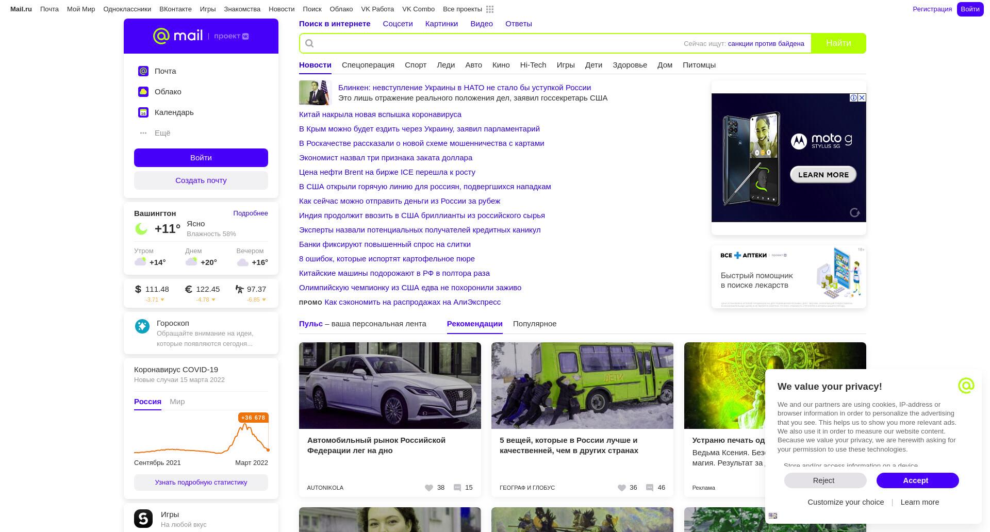The width and height of the screenshot is (990, 532).
Task: Switch to Спорт news tab
Action: (416, 65)
